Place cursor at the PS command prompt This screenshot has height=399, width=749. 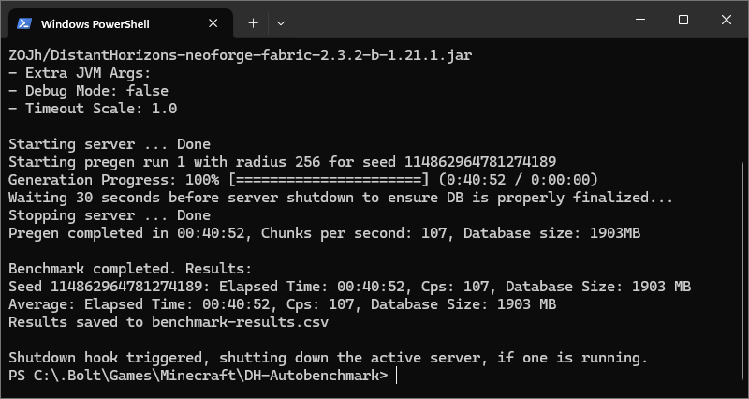tap(396, 376)
